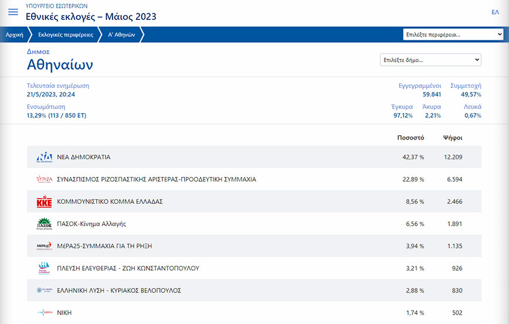Click the Ψήφοι column header
This screenshot has width=509, height=324.
point(453,138)
